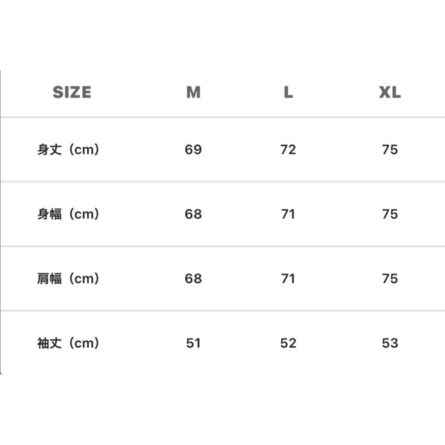Select the XL 身幅 value of 75
This screenshot has height=445, width=445.
390,214
